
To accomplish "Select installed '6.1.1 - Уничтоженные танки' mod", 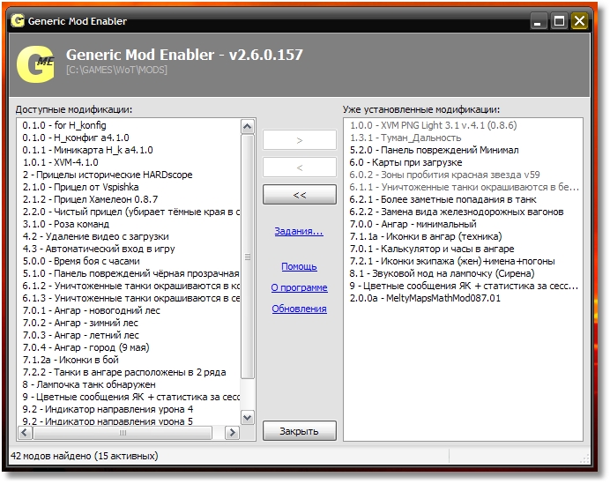I will [x=465, y=187].
